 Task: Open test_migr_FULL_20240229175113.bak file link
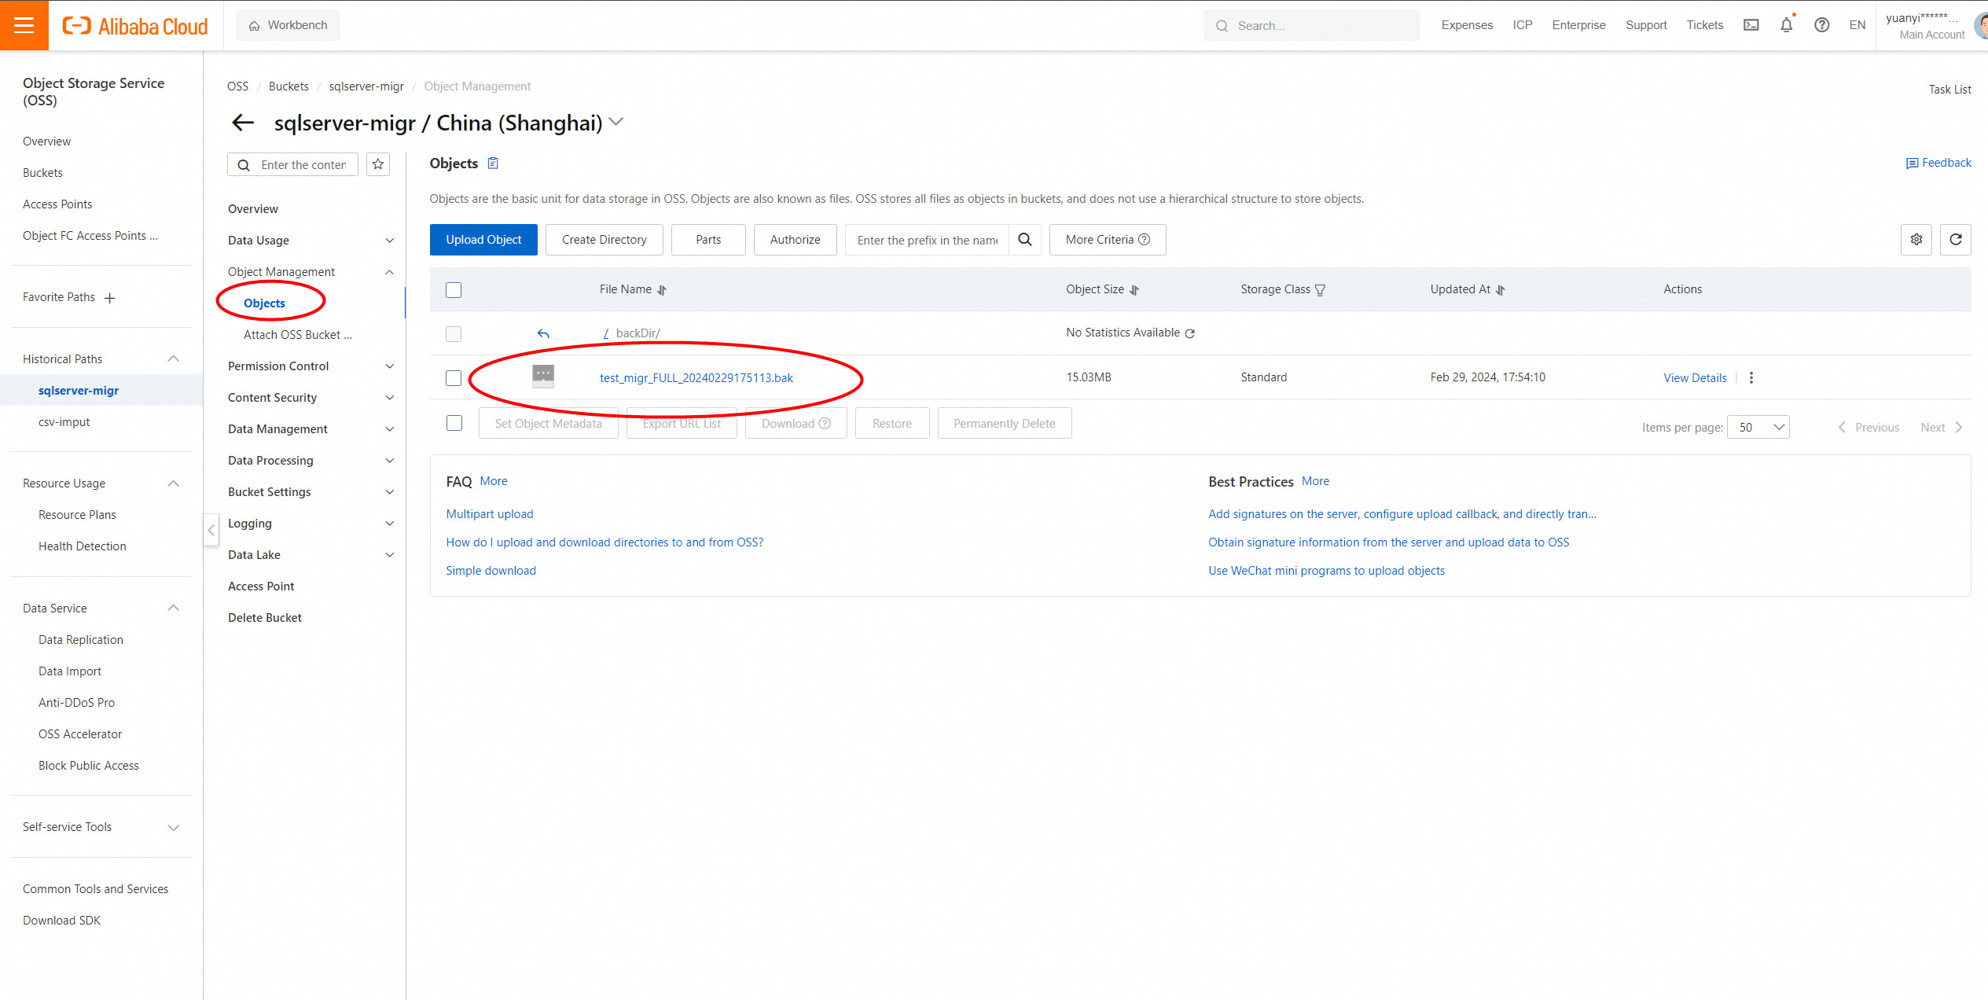(696, 378)
